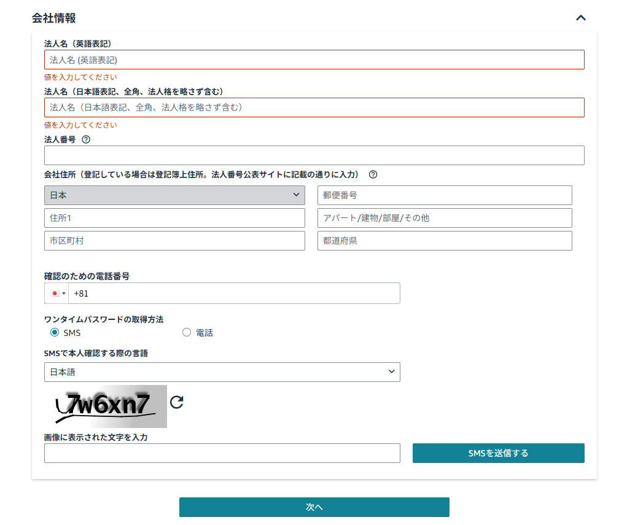Click the 住所1 address field
This screenshot has height=525, width=619.
coord(174,218)
